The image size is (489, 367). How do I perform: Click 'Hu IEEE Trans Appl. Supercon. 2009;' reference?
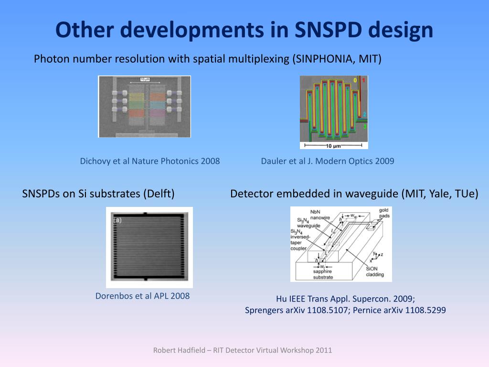pyautogui.click(x=346, y=299)
